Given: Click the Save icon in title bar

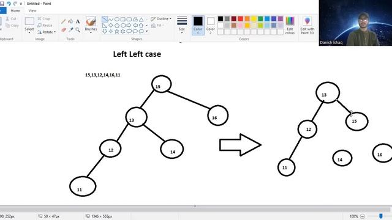Looking at the screenshot, I should 2,4.
